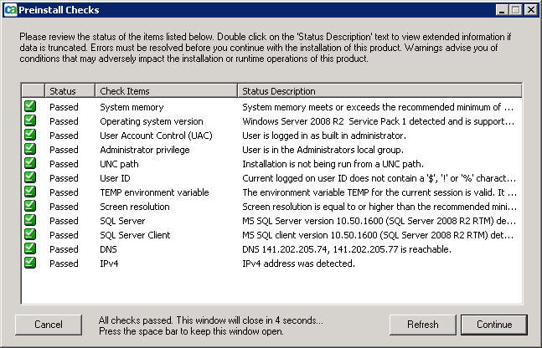
Task: Select the passed icon for User Account Control
Action: 30,136
